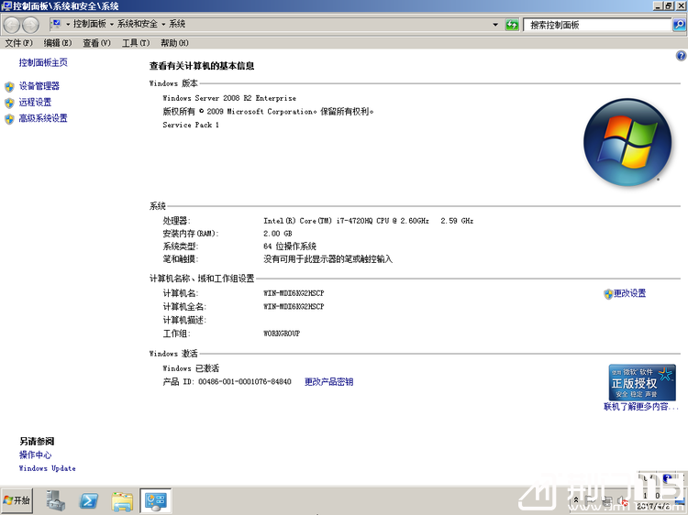Select the 控制面板 breadcrumb segment
This screenshot has height=515, width=688.
coord(90,24)
